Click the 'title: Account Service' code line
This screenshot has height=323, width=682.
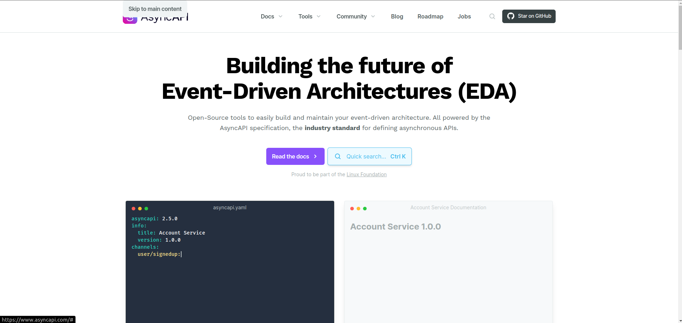tap(171, 233)
